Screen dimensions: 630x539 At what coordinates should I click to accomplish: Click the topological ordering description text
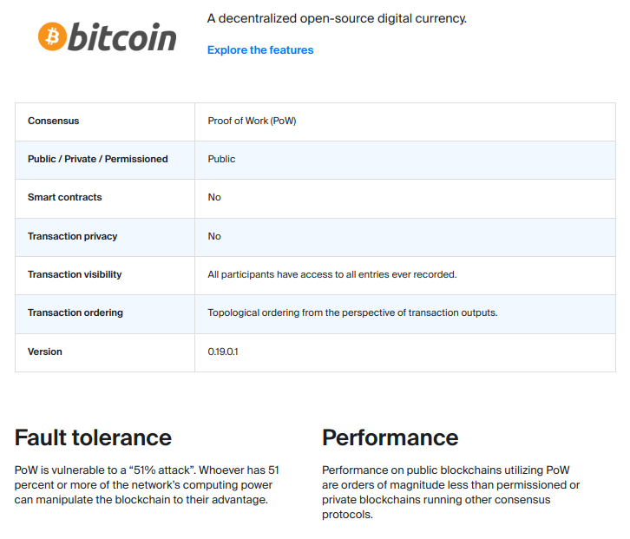[x=352, y=312]
